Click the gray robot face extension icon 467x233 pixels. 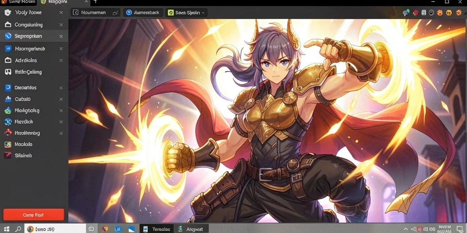tap(424, 12)
